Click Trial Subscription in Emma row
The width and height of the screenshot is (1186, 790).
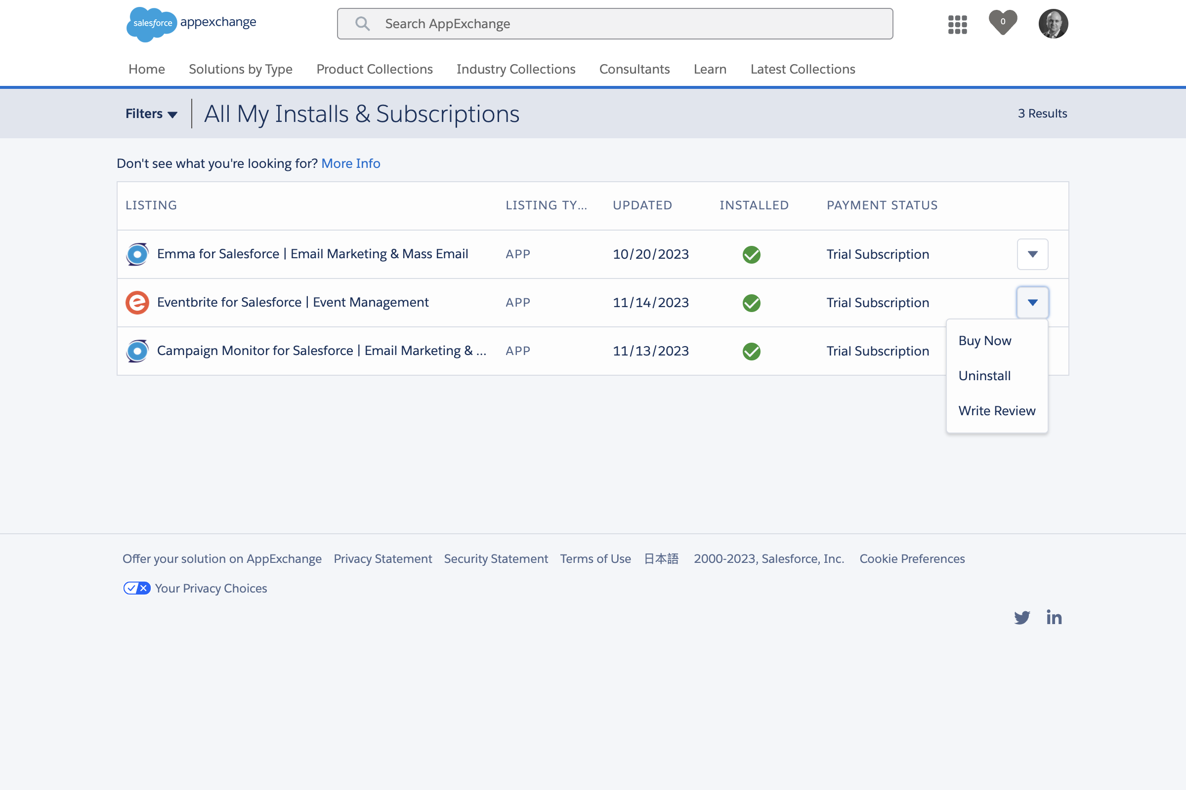click(878, 254)
